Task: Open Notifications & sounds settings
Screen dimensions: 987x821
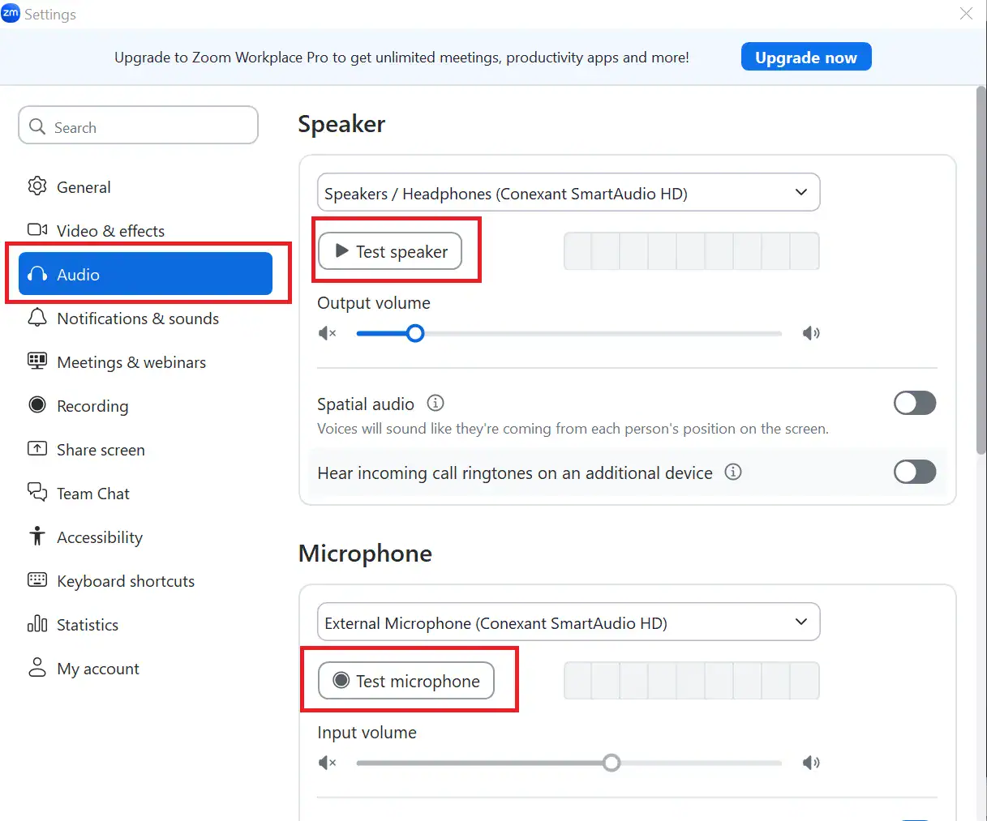Action: point(137,319)
